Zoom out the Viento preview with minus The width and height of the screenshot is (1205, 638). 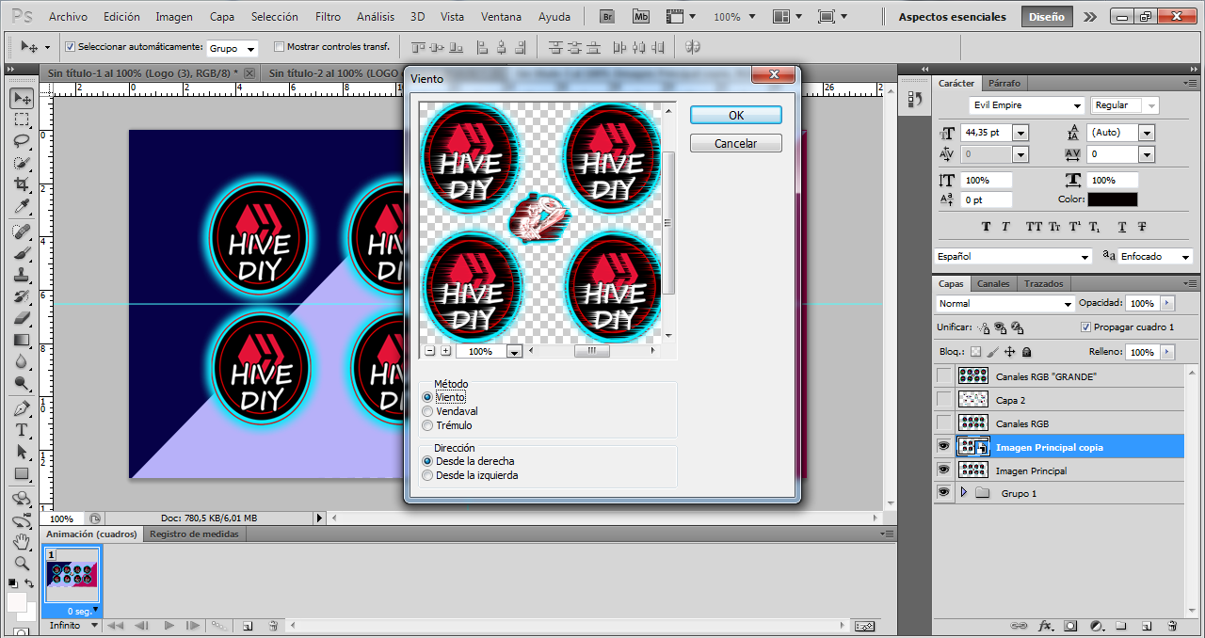[x=430, y=351]
